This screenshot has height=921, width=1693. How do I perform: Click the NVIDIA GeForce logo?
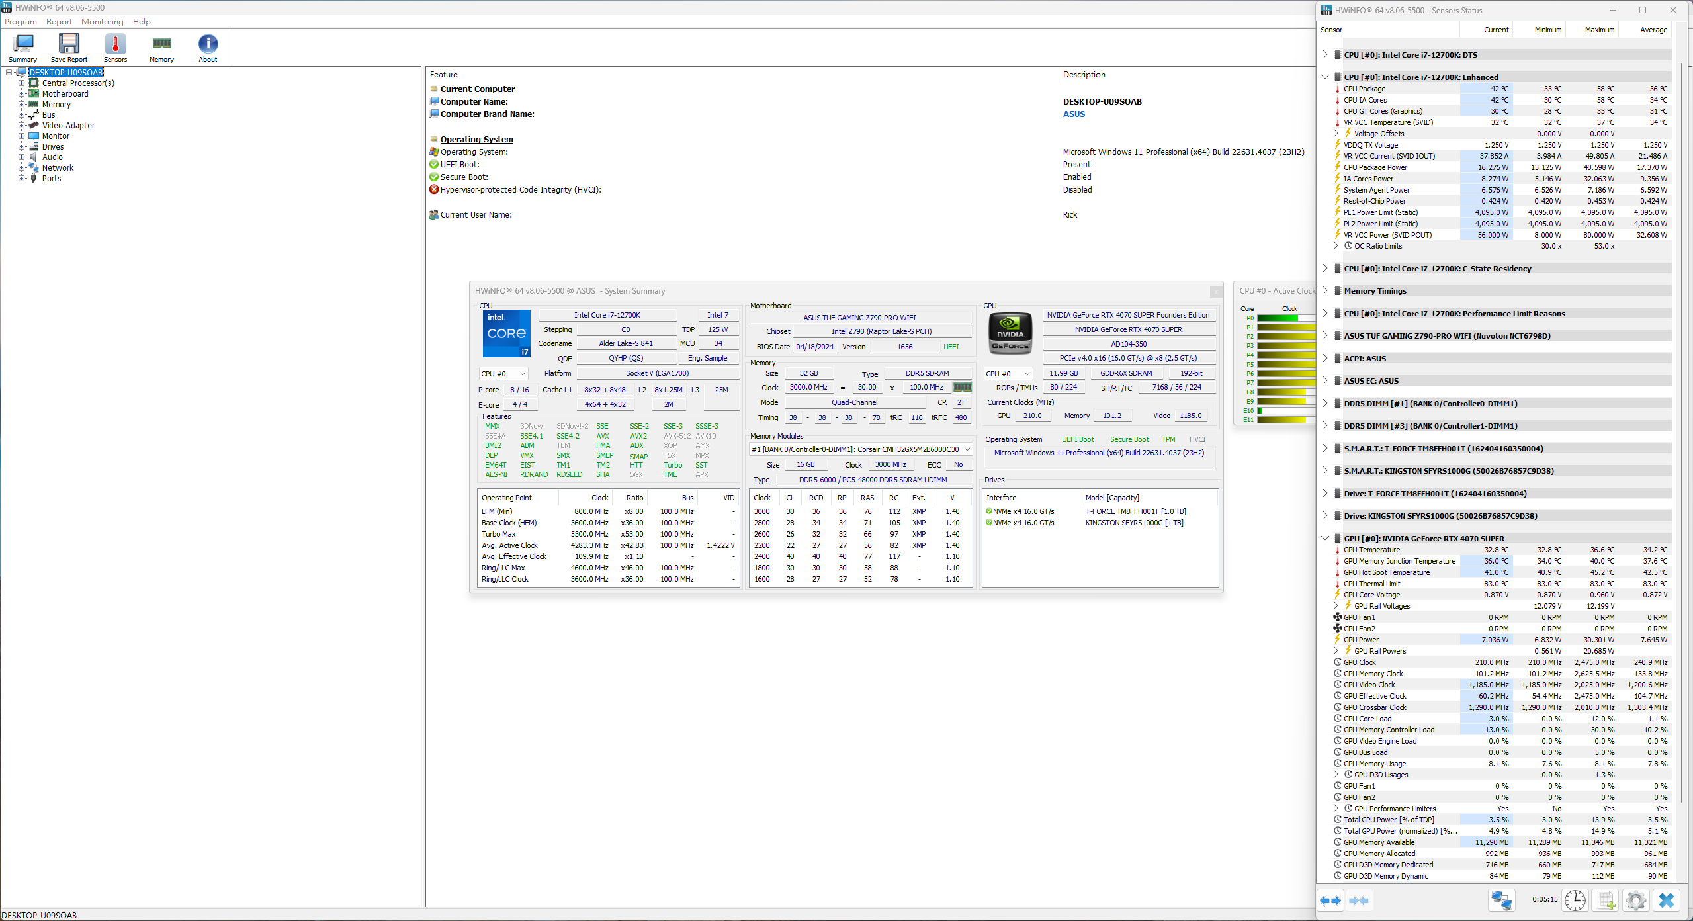1010,333
